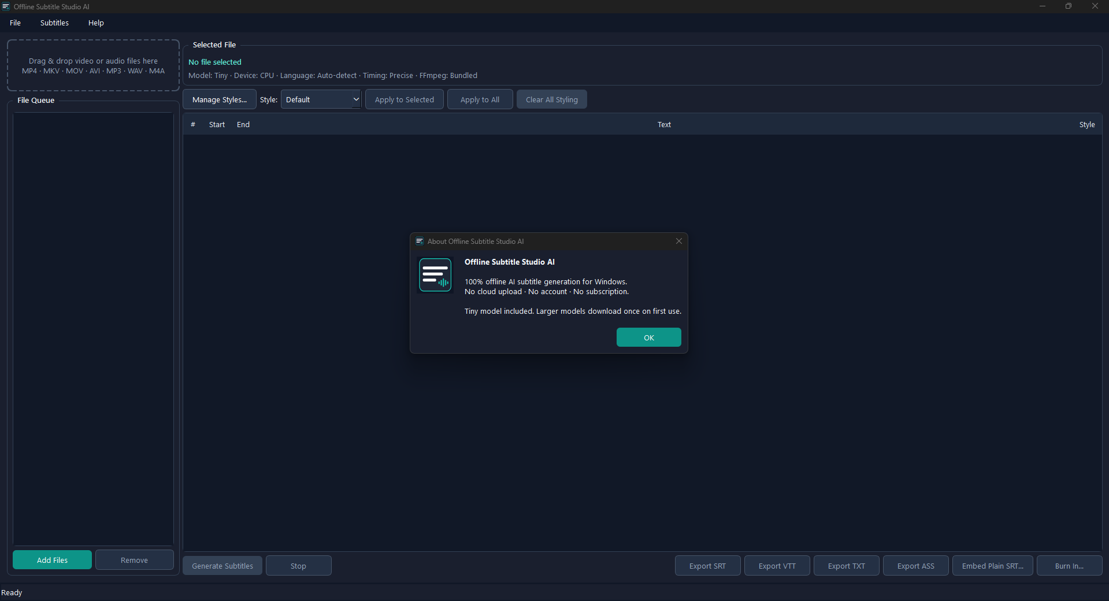Viewport: 1109px width, 601px height.
Task: Click the drag & drop file area
Action: click(x=93, y=65)
